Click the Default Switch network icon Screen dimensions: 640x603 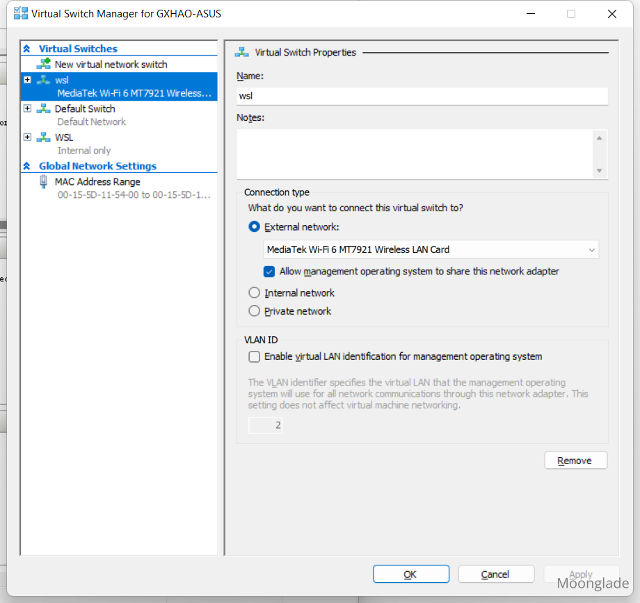44,108
